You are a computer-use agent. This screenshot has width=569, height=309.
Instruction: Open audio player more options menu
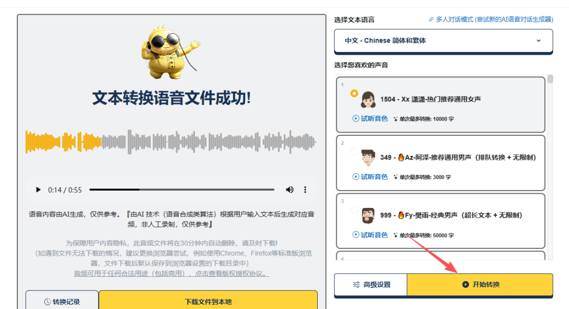coord(305,190)
